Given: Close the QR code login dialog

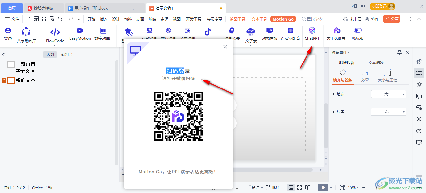Looking at the screenshot, I should [225, 47].
